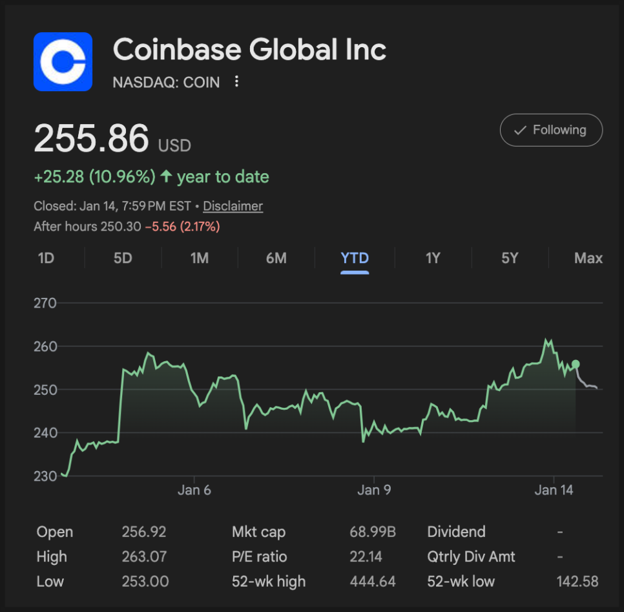Screen dimensions: 624x612
Task: Open the three-dot options menu
Action: [x=237, y=81]
